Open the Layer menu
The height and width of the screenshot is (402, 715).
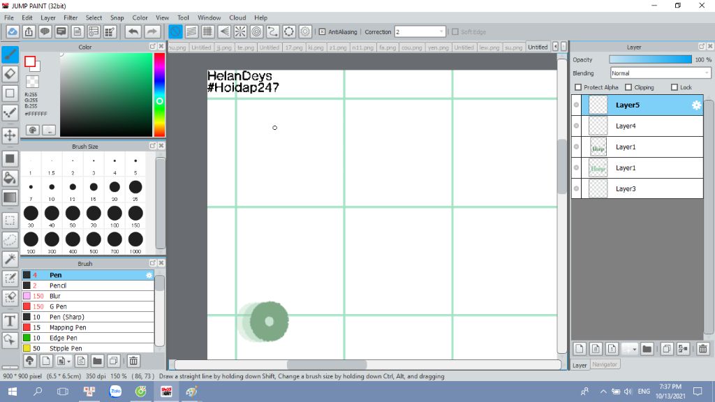click(x=48, y=17)
